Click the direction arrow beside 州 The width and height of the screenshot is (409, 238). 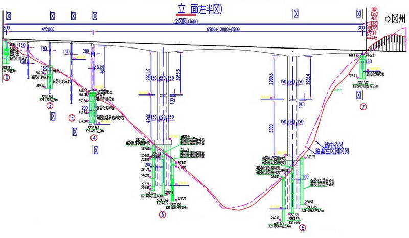point(388,19)
